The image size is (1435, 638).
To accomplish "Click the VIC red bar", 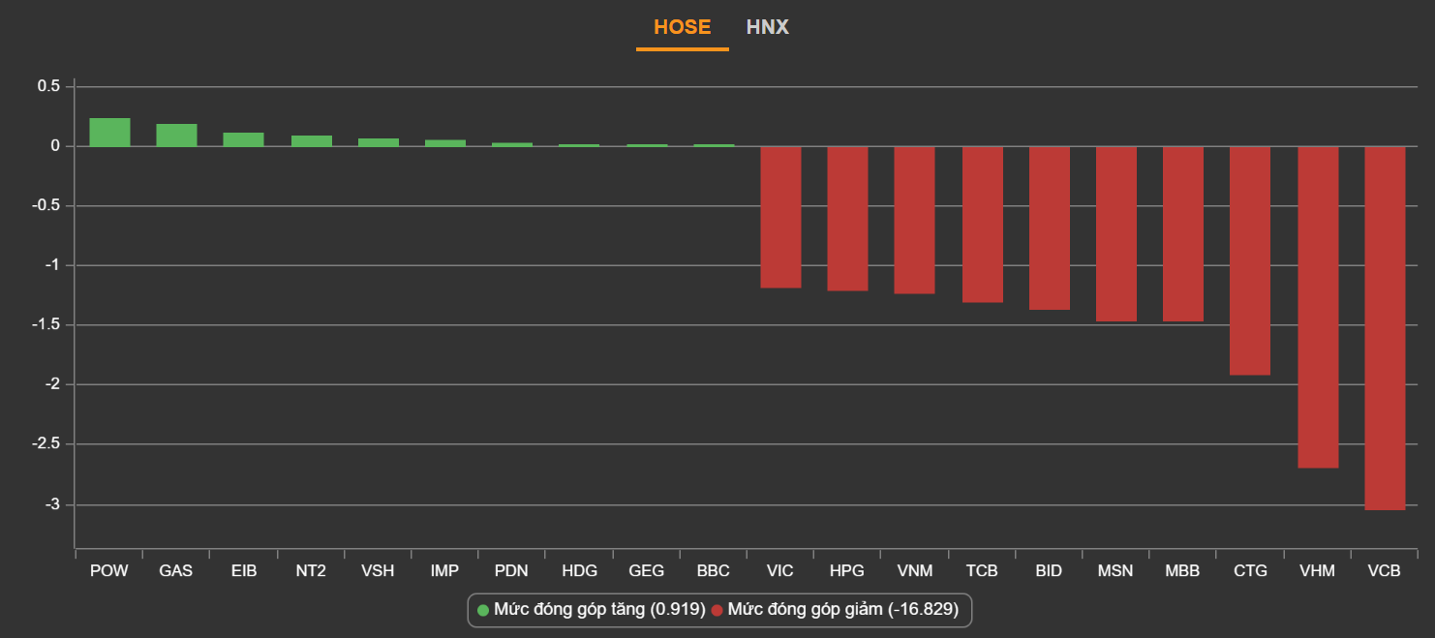I will coord(780,217).
